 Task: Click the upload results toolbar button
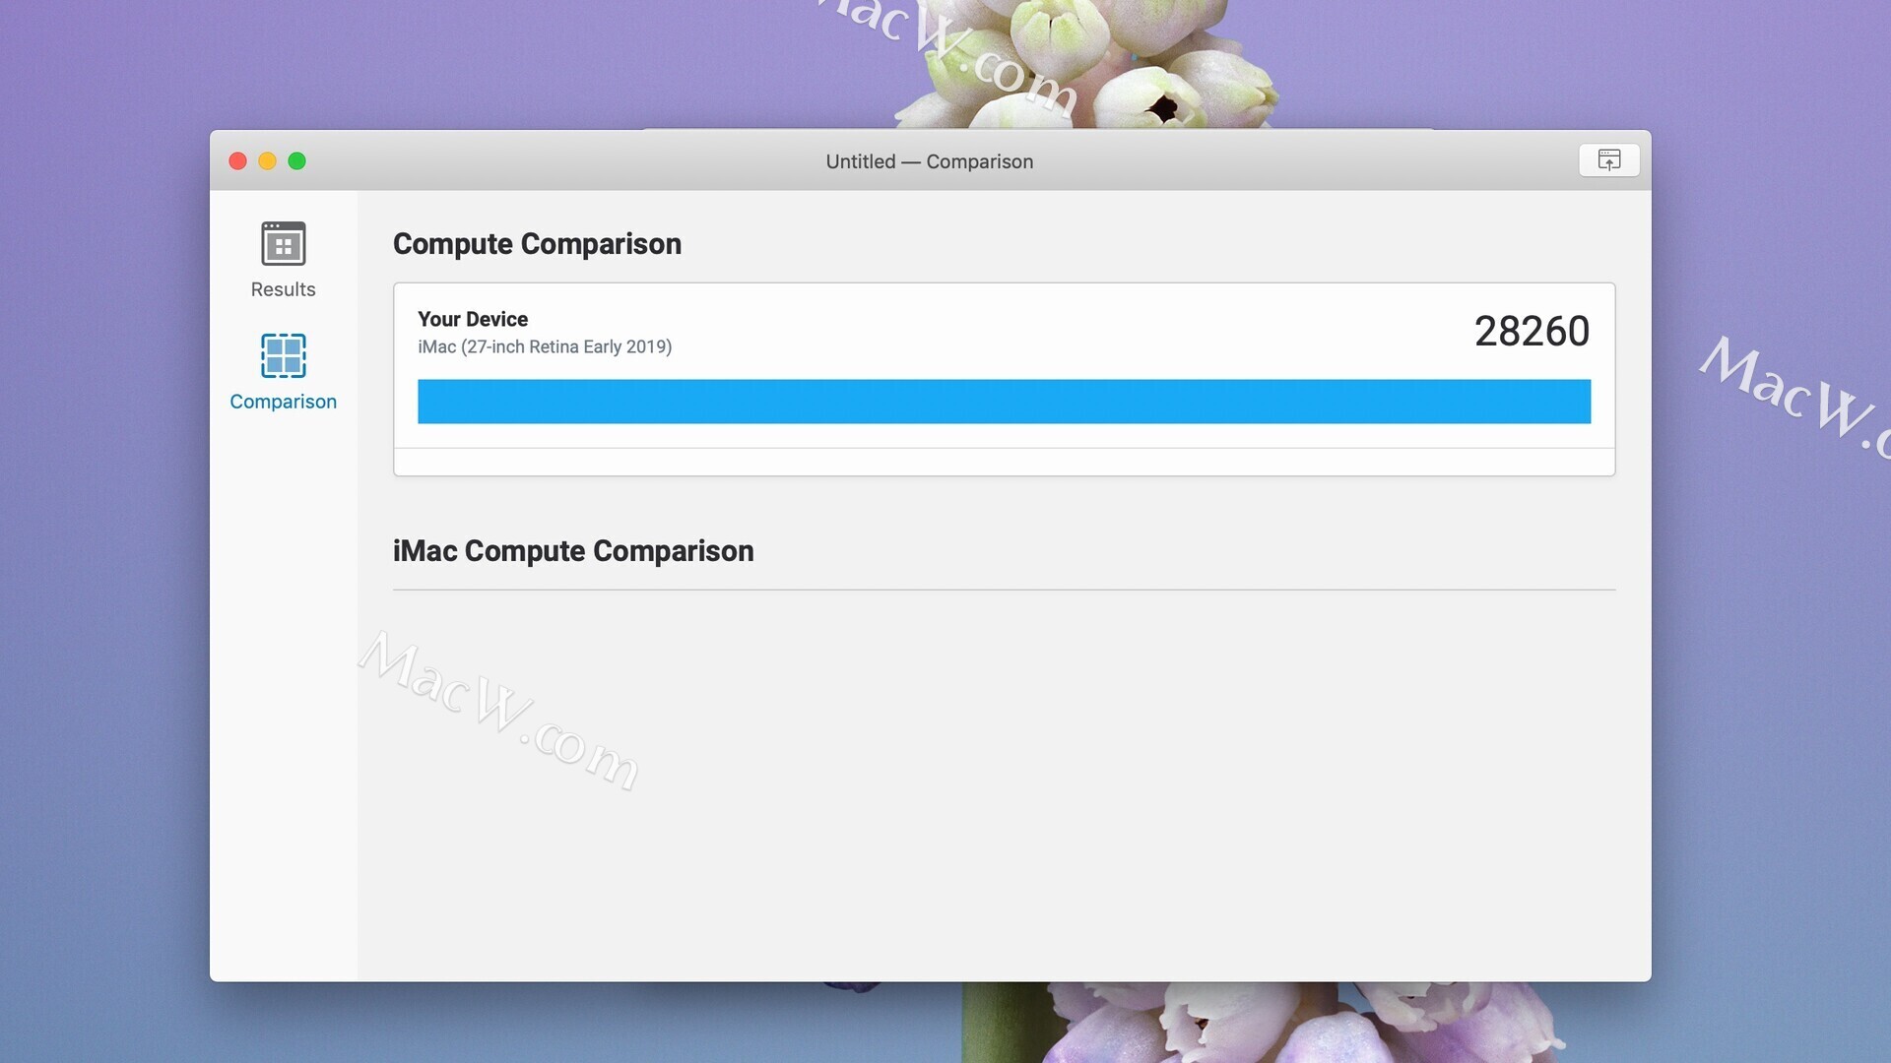pyautogui.click(x=1608, y=160)
